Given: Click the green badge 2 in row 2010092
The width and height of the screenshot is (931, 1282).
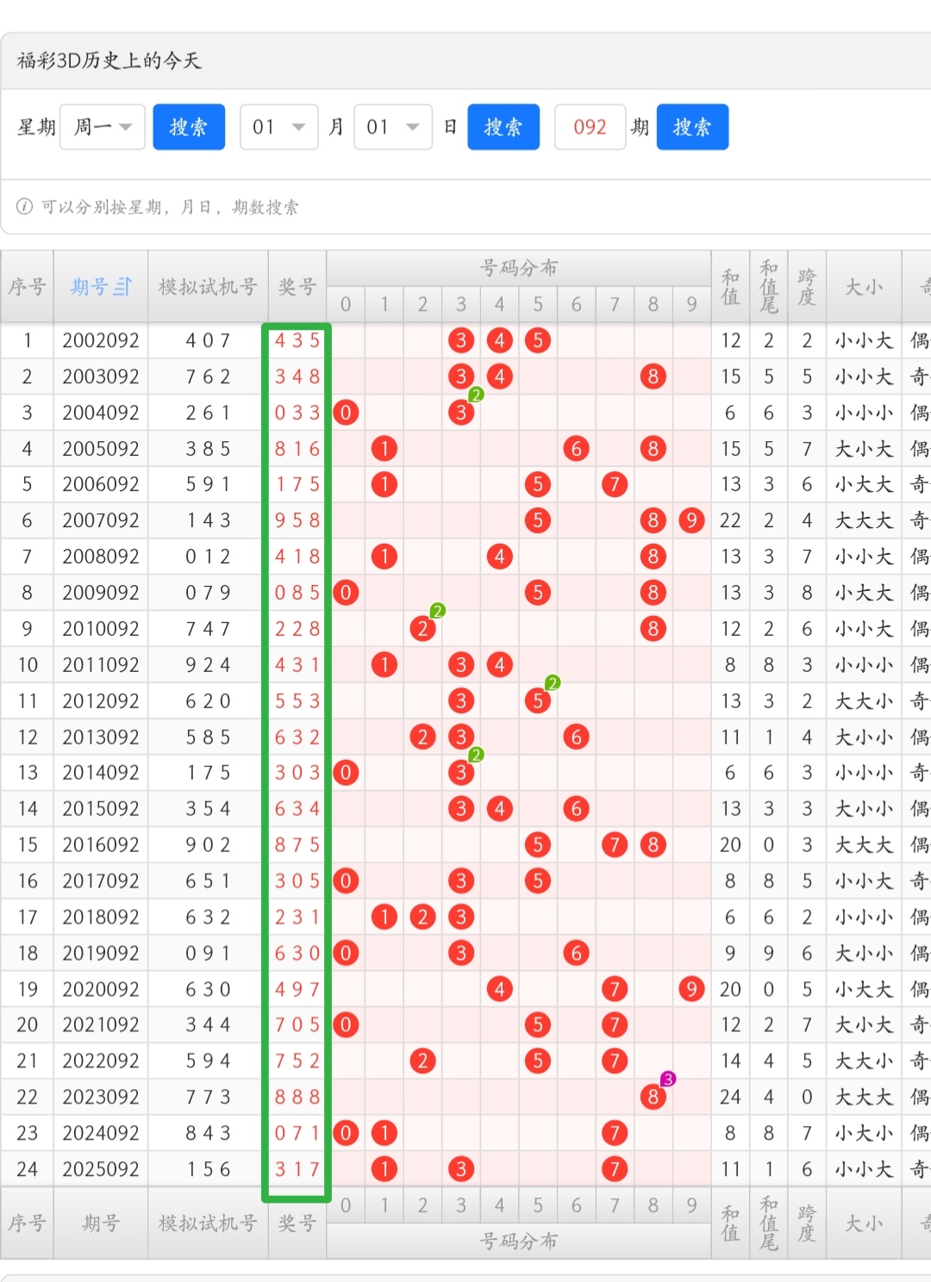Looking at the screenshot, I should tap(437, 611).
